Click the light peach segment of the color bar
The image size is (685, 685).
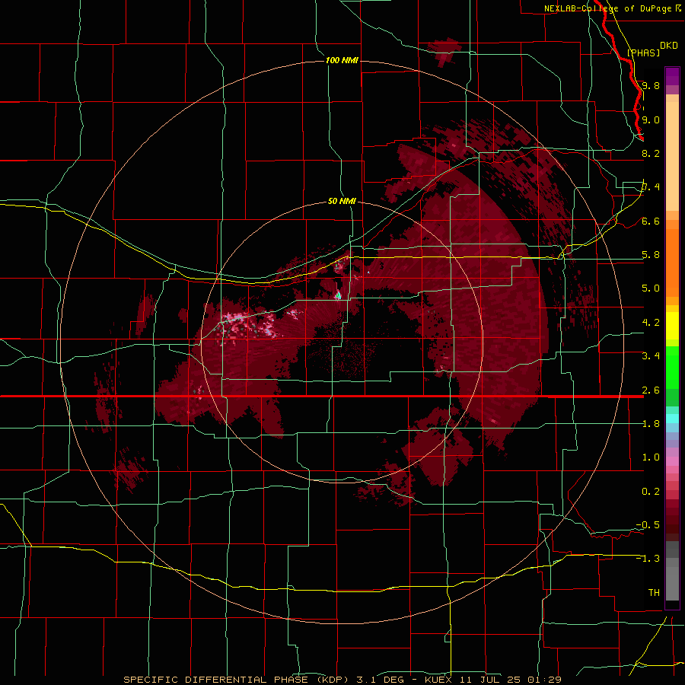672,156
